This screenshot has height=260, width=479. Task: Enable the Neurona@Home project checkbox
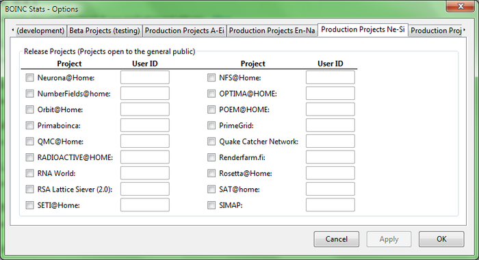point(29,77)
